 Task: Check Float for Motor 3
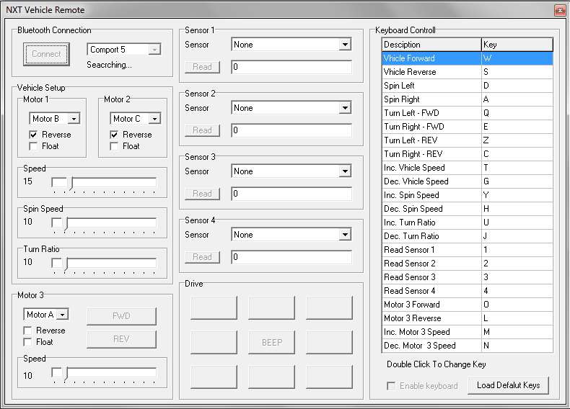(x=27, y=342)
